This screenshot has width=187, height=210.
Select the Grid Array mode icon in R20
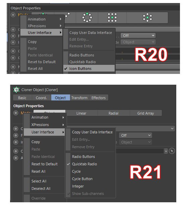click(112, 17)
